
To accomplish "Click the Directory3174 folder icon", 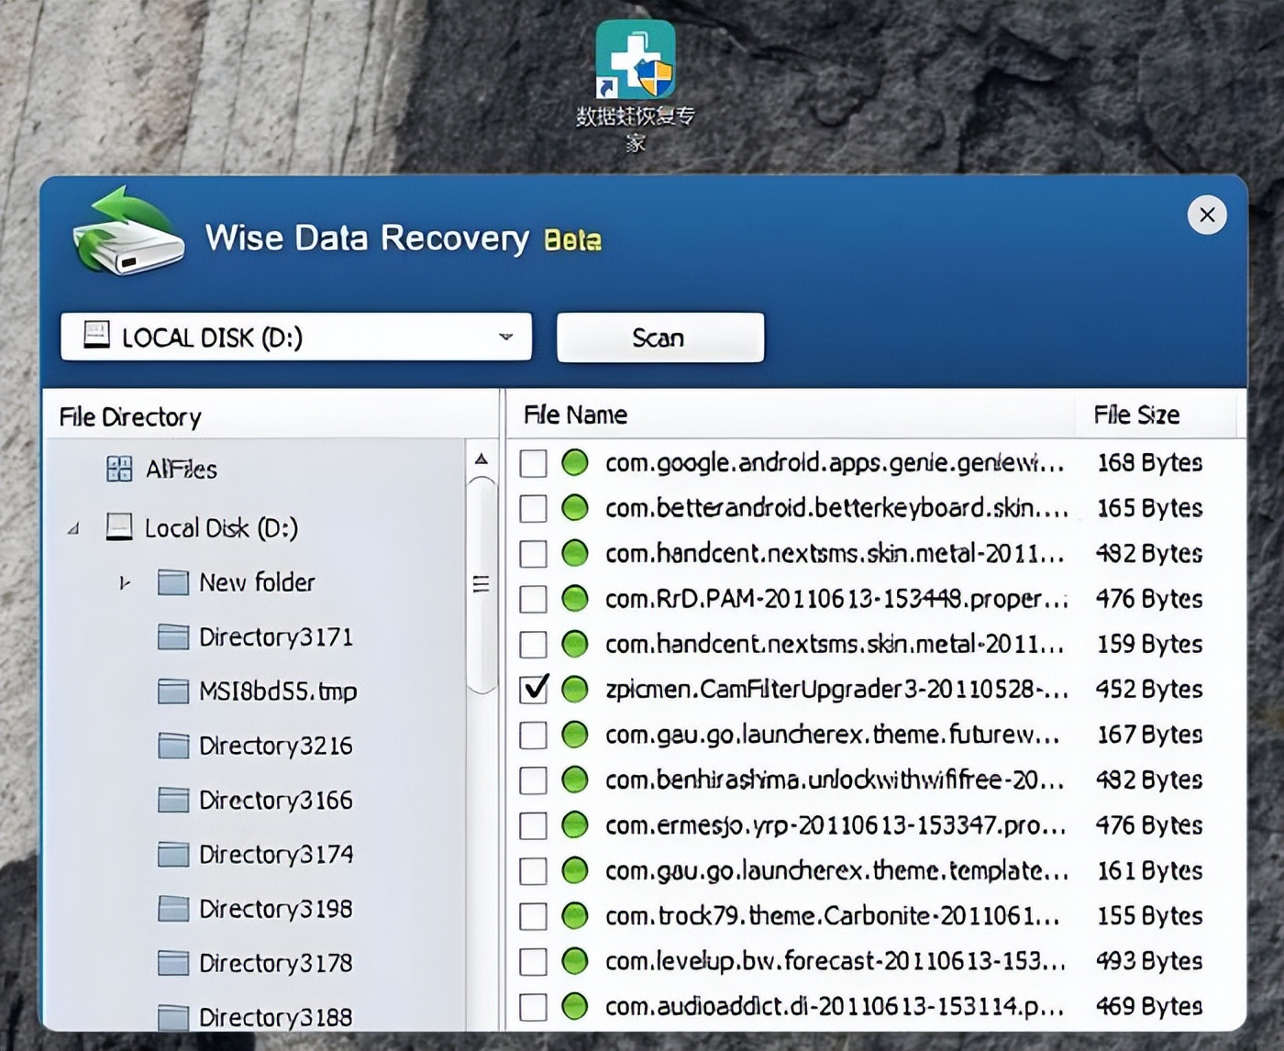I will [173, 854].
